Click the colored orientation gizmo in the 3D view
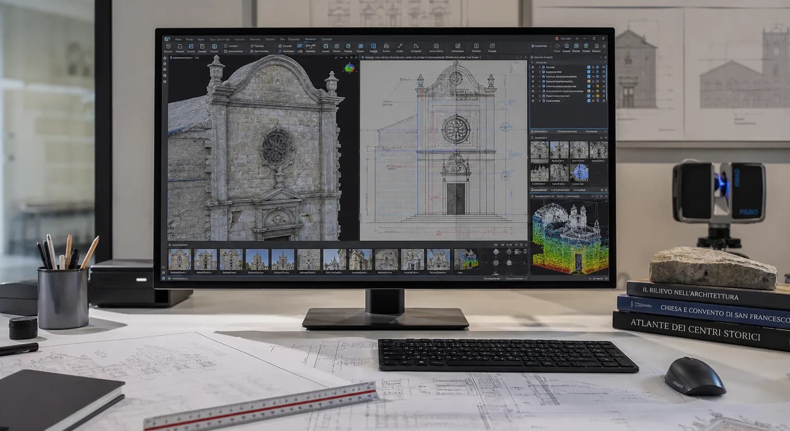Viewport: 790px width, 431px height. click(x=350, y=68)
